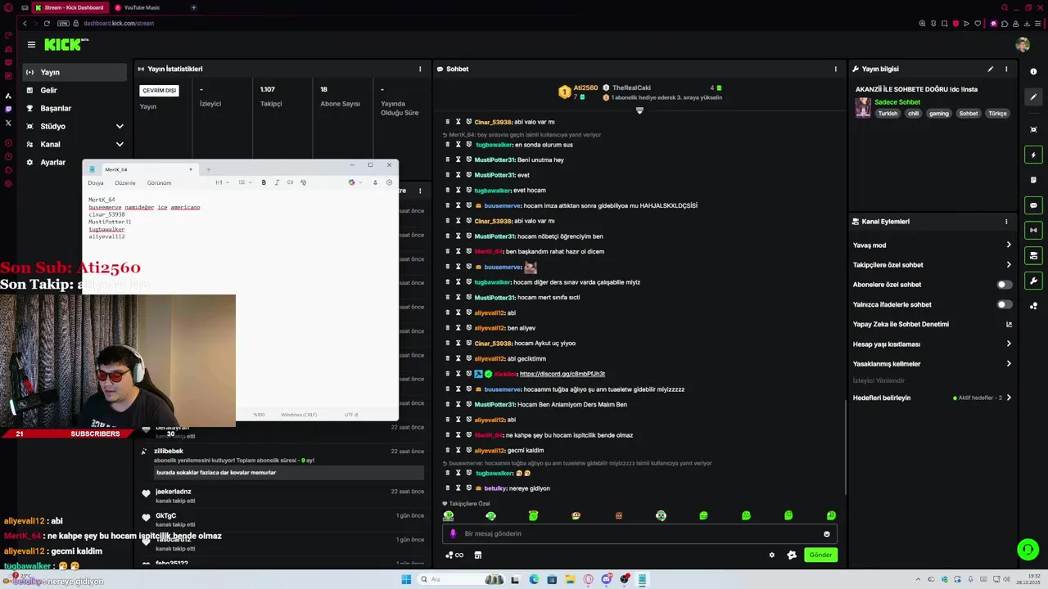Open the green support chat bubble

click(1028, 549)
